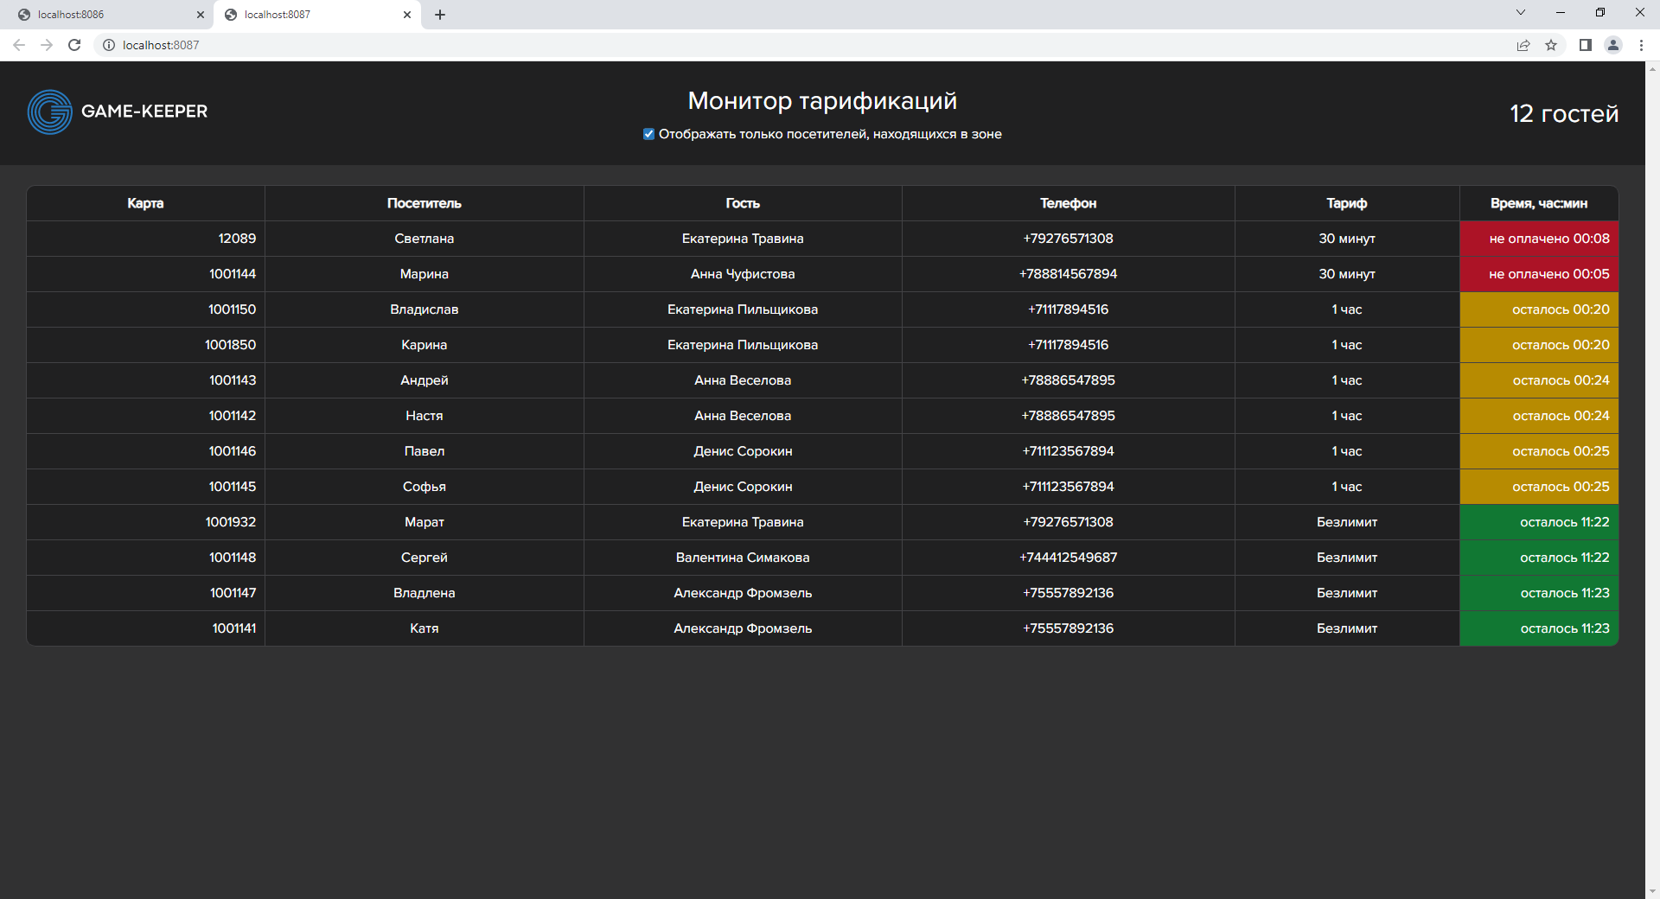Click the '30 минут' tariff in Светлана's row

click(x=1347, y=239)
